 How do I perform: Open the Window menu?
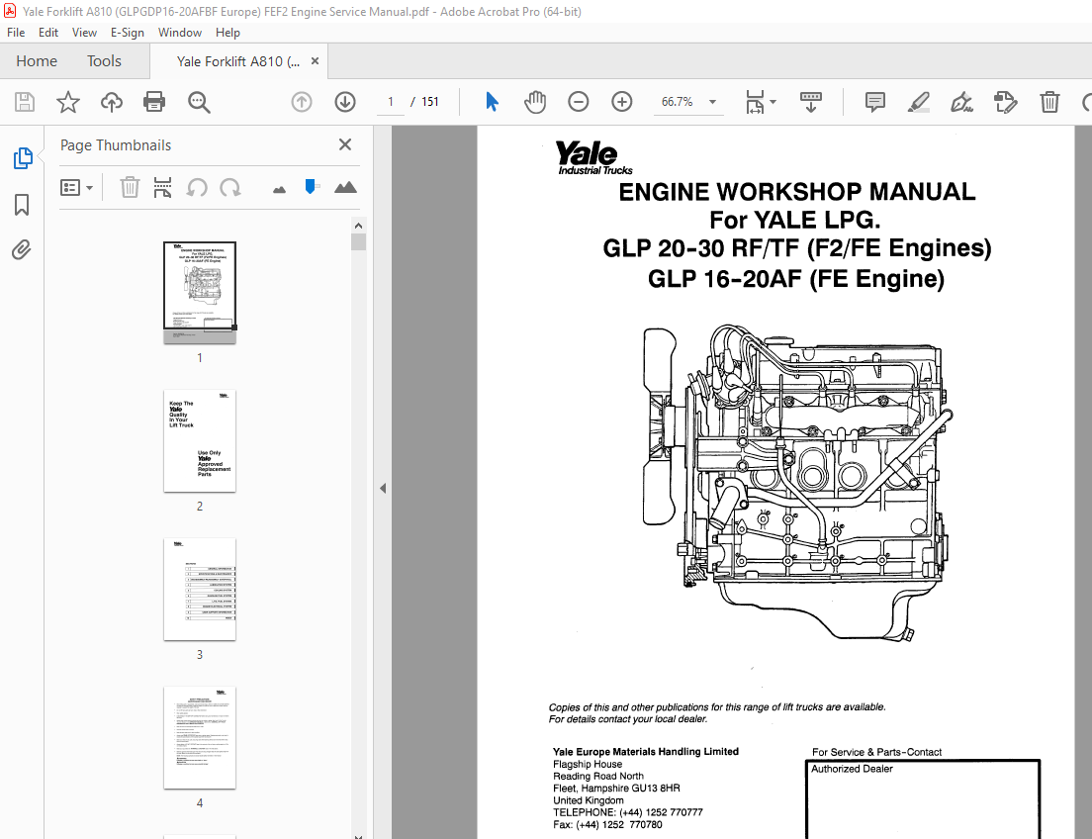[180, 32]
